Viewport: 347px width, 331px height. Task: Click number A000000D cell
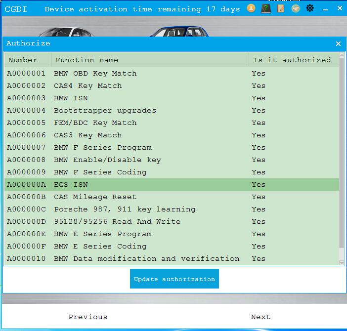(26, 221)
